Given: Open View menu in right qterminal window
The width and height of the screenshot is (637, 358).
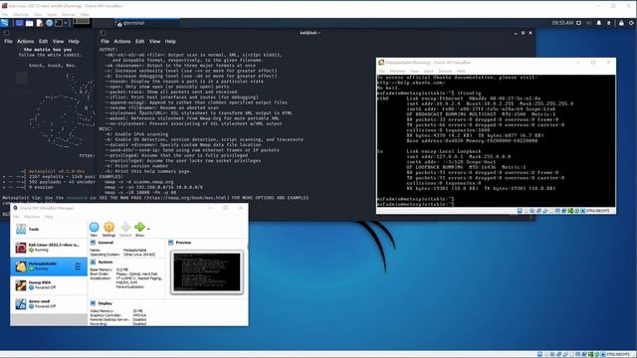Looking at the screenshot, I should [x=154, y=42].
